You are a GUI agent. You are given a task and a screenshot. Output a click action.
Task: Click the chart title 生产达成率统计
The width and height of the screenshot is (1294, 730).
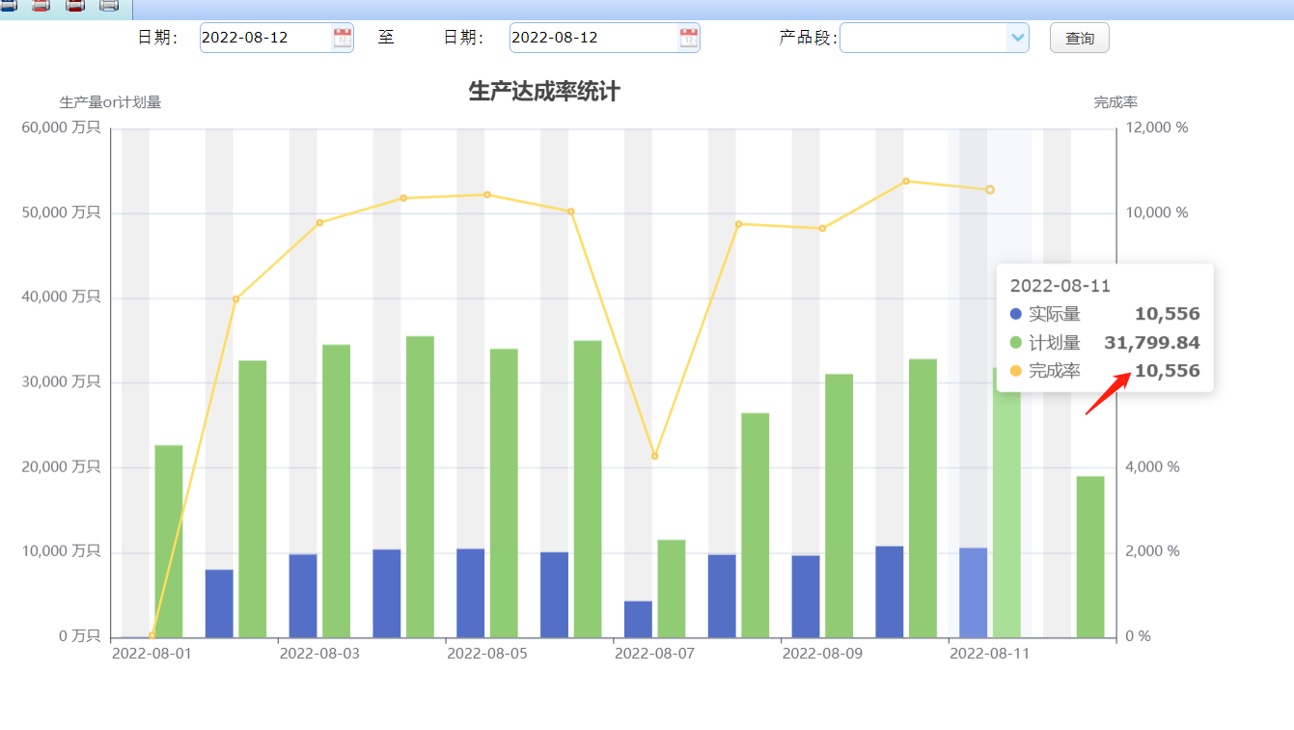click(x=543, y=92)
